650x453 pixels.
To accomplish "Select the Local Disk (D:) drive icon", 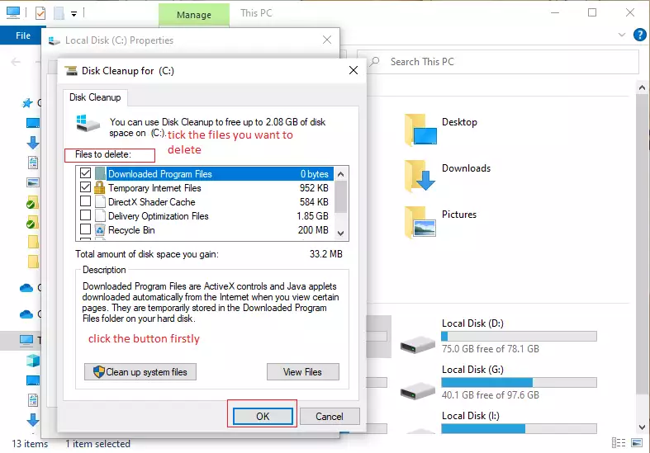I will click(417, 344).
